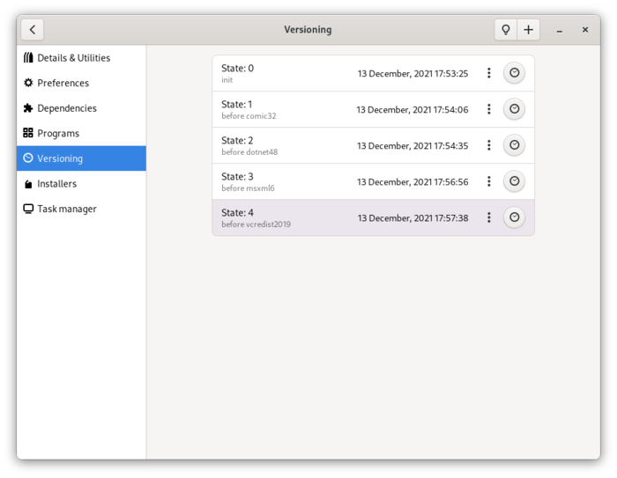Expand the options menu for State 4

pyautogui.click(x=489, y=217)
